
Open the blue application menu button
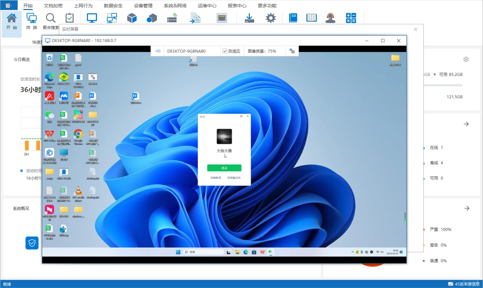pyautogui.click(x=9, y=5)
